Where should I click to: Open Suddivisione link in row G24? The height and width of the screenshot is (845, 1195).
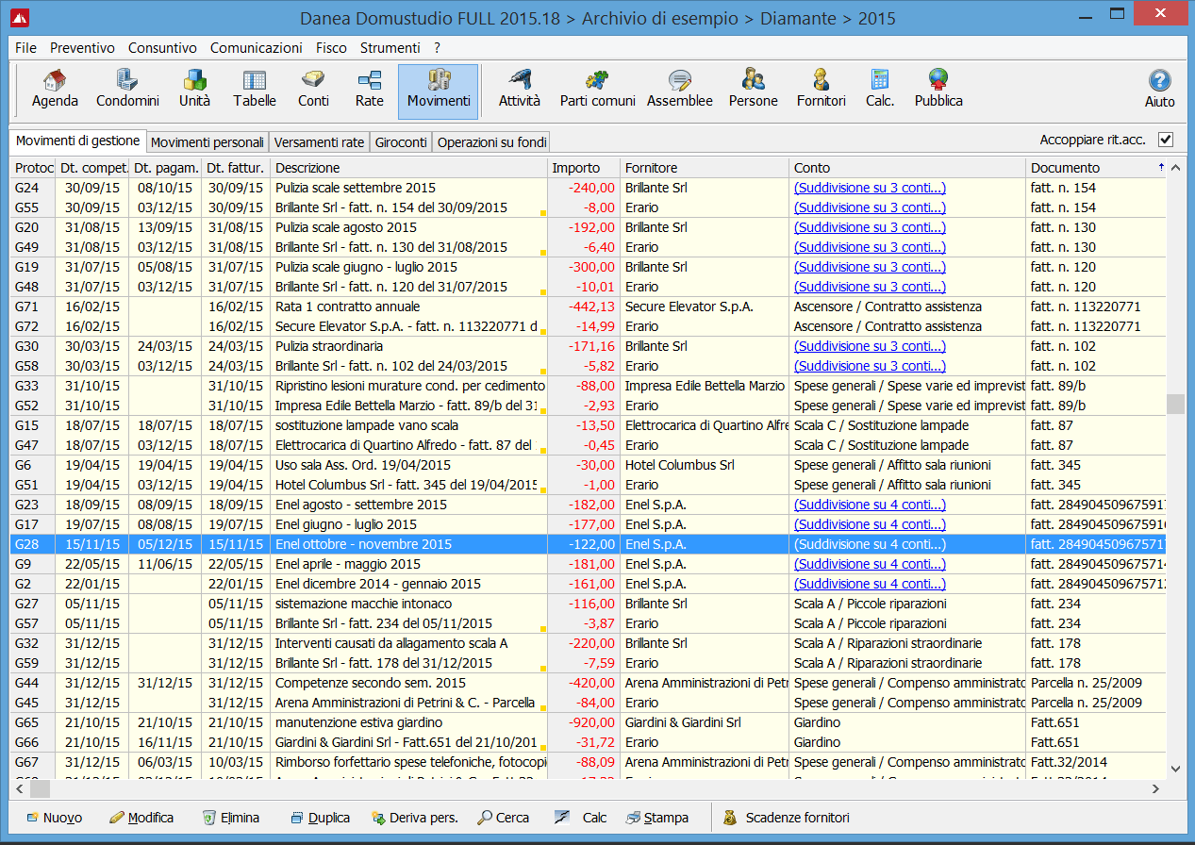coord(870,188)
